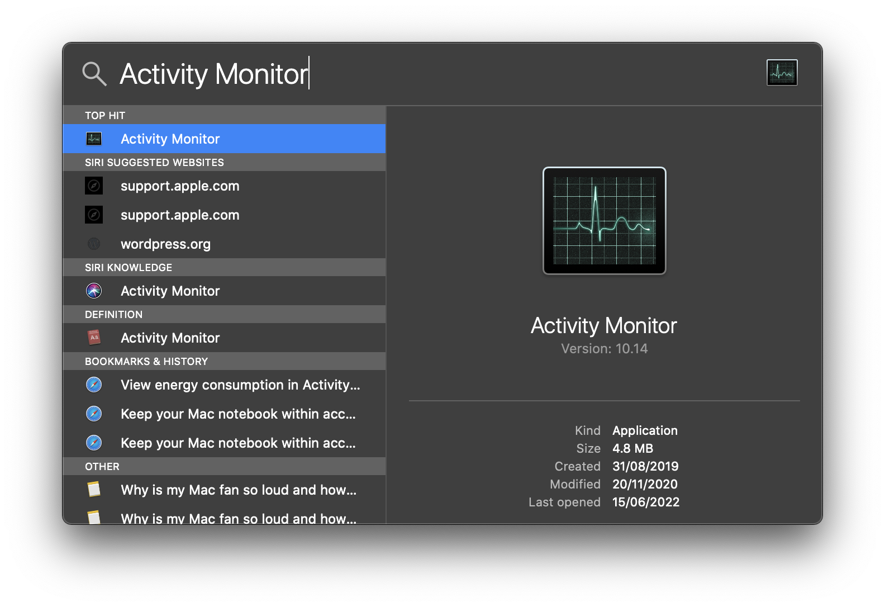This screenshot has height=607, width=885.
Task: Click the compass icon of second support.apple.com
Action: (x=94, y=215)
